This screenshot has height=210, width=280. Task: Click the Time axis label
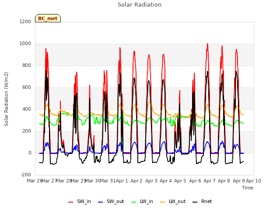(x=248, y=188)
